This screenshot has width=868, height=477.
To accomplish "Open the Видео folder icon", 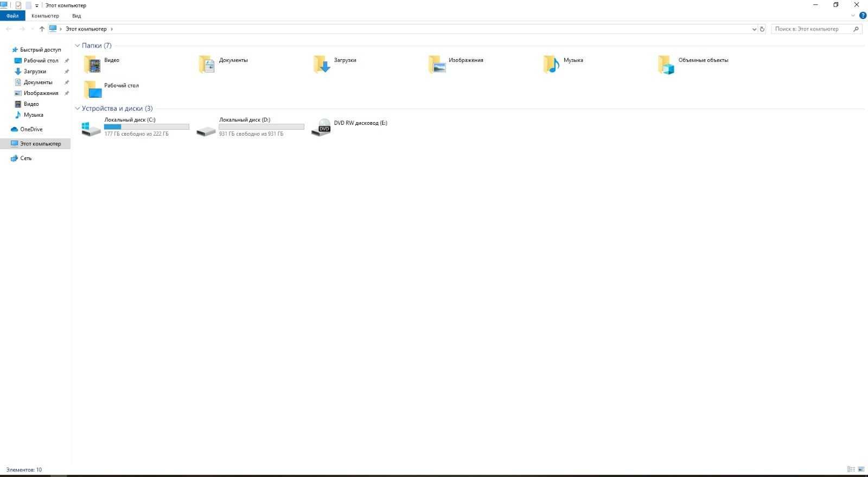I will 92,65.
